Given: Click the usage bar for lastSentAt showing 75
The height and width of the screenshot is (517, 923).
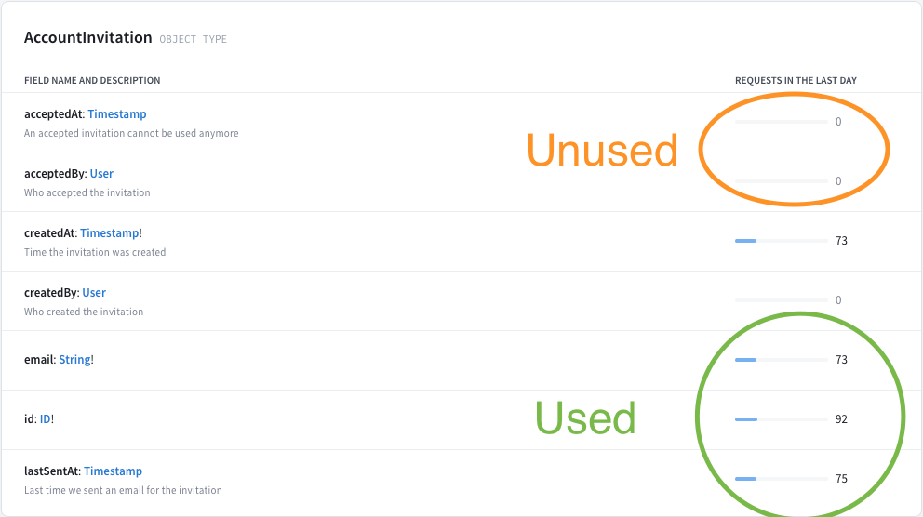Looking at the screenshot, I should click(x=782, y=479).
